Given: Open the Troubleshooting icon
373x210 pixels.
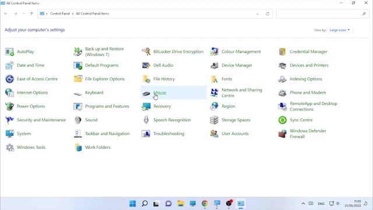Looking at the screenshot, I should tap(146, 134).
